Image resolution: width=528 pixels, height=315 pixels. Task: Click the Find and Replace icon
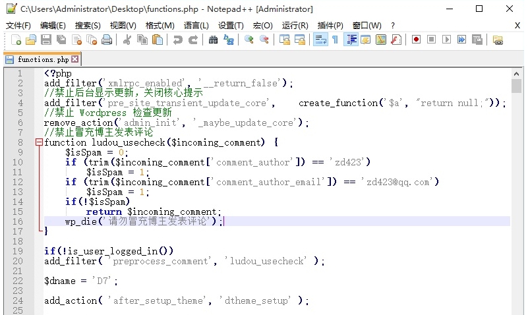coord(229,40)
